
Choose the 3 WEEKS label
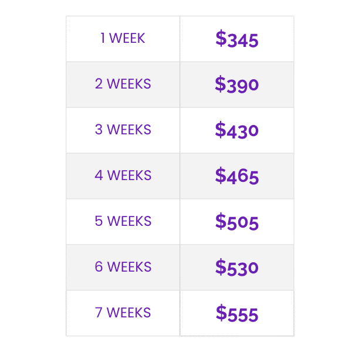tap(123, 130)
